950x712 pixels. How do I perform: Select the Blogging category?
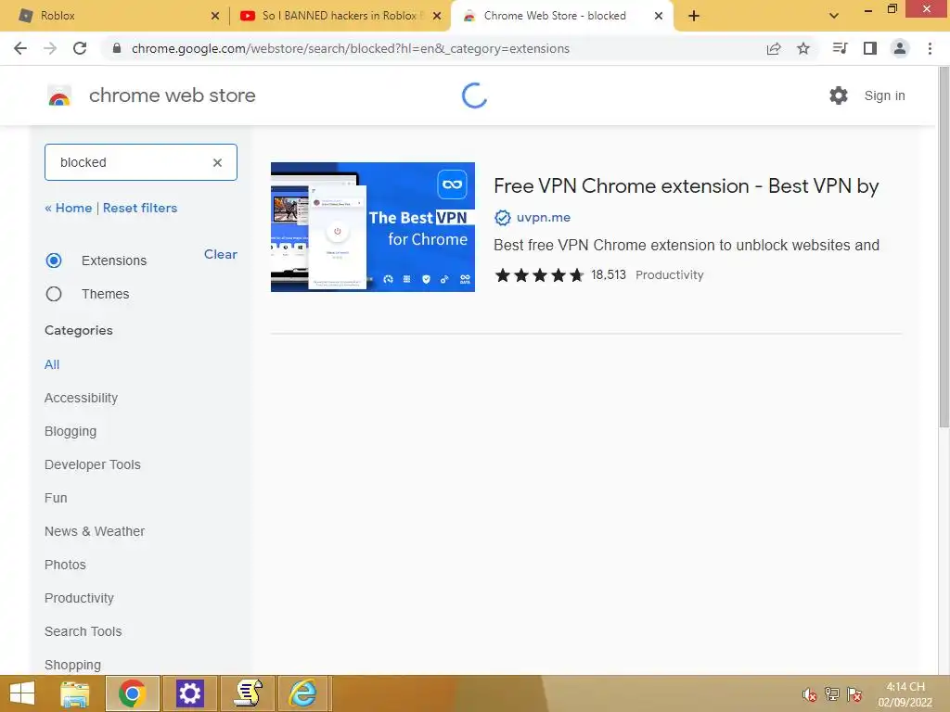click(x=71, y=431)
